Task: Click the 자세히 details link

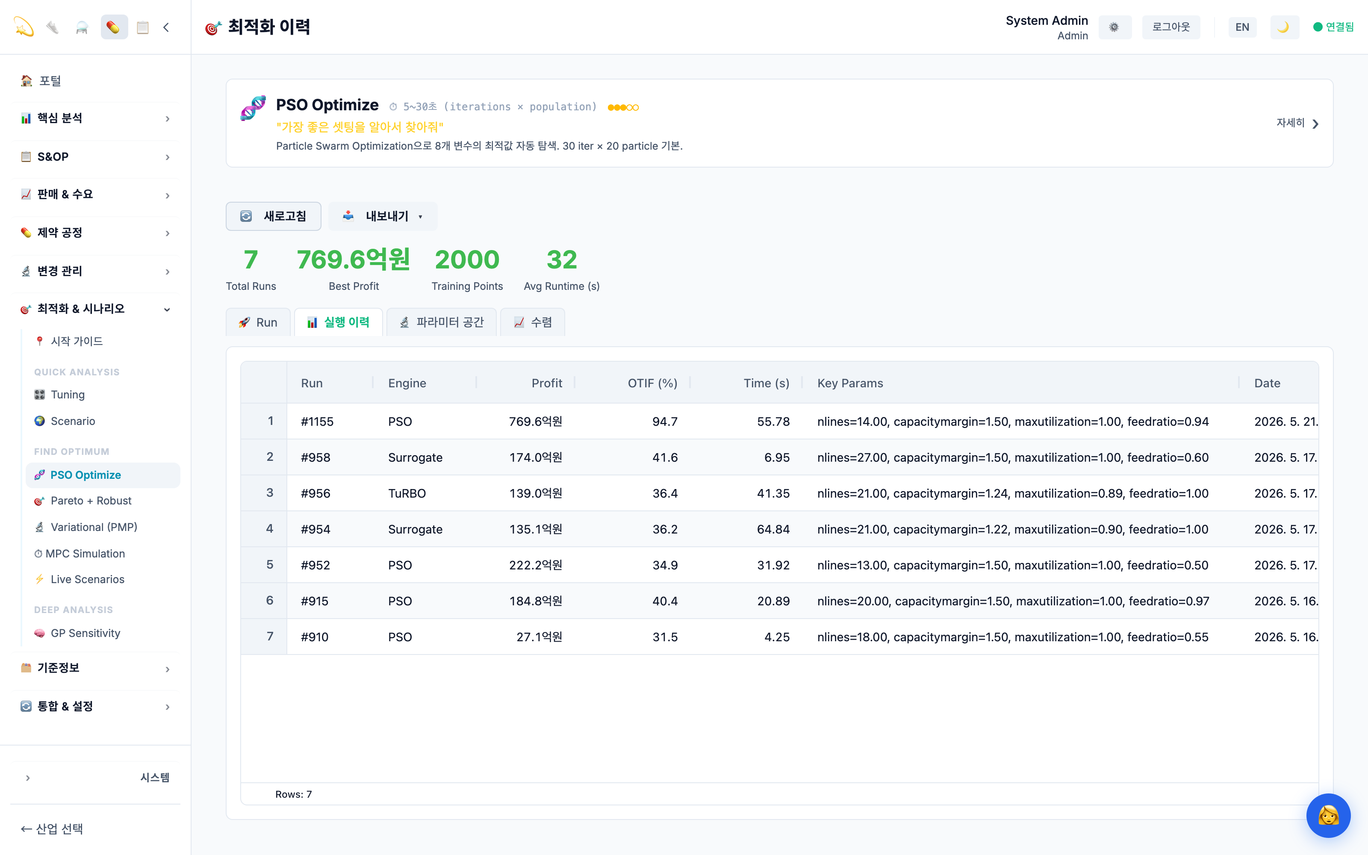Action: pos(1297,123)
